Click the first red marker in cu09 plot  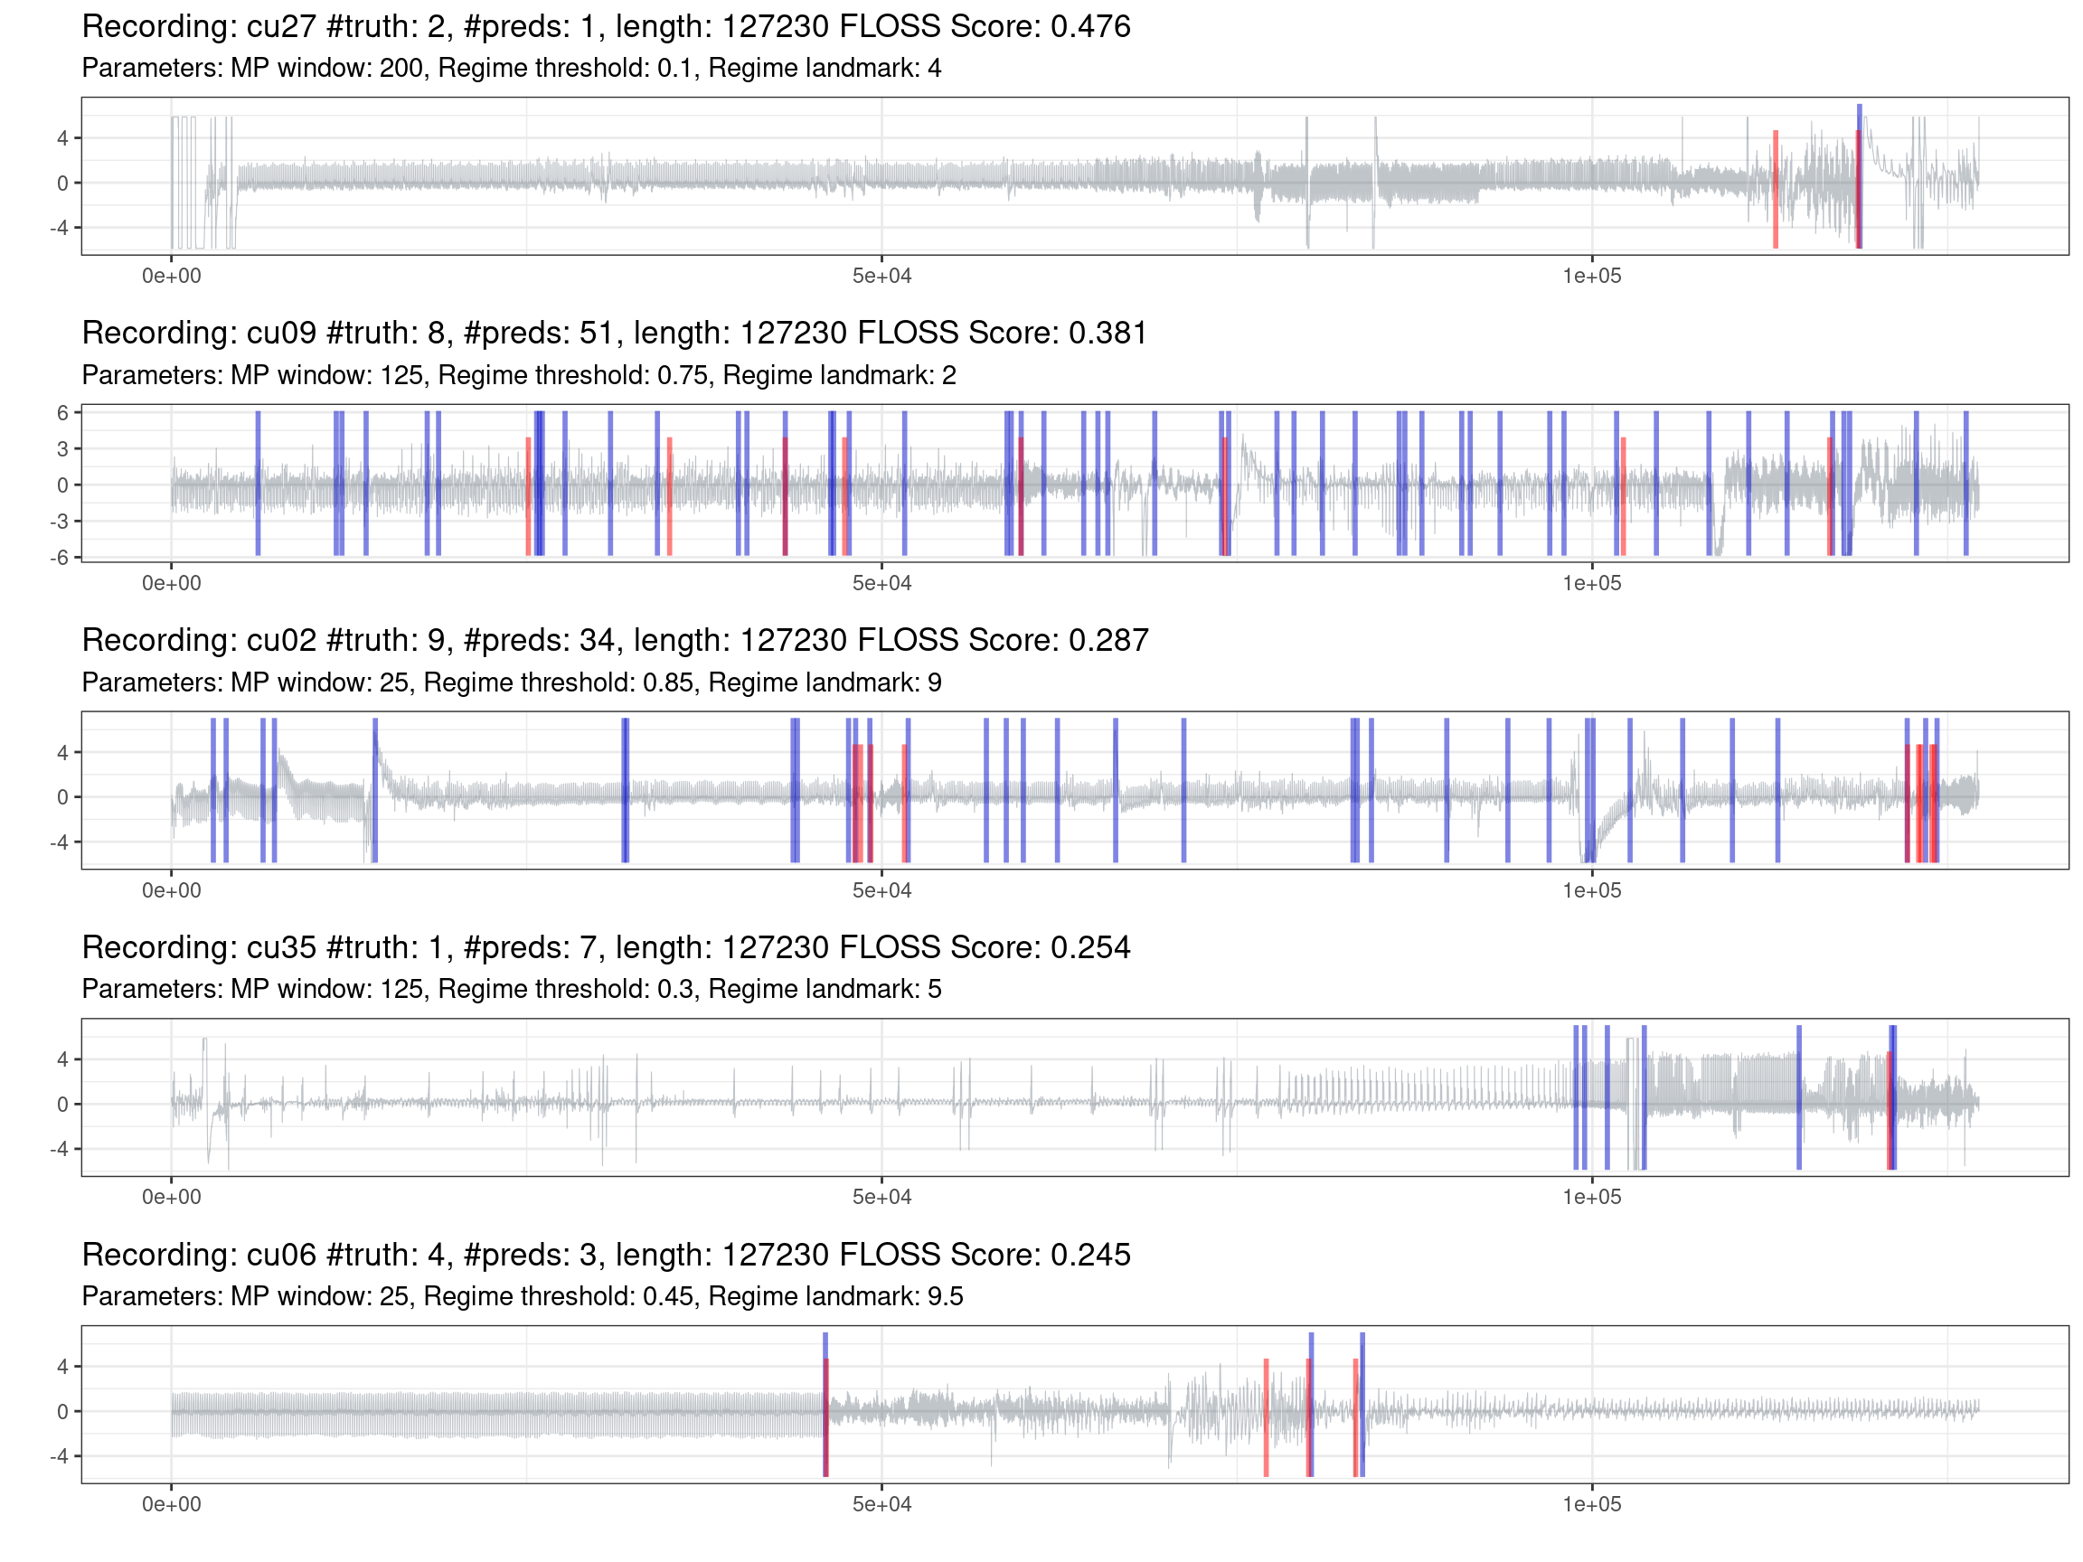(x=528, y=496)
